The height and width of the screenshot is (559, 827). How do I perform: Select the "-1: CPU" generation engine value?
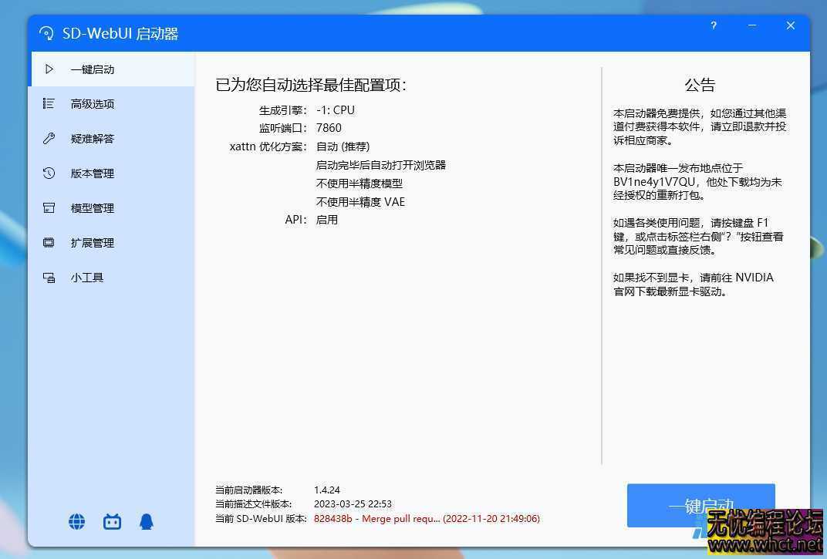(x=336, y=110)
